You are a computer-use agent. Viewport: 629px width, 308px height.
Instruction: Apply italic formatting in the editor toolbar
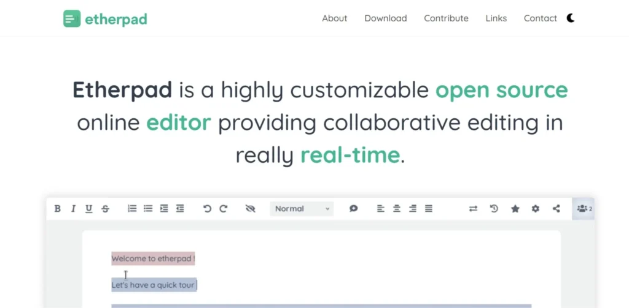(73, 208)
